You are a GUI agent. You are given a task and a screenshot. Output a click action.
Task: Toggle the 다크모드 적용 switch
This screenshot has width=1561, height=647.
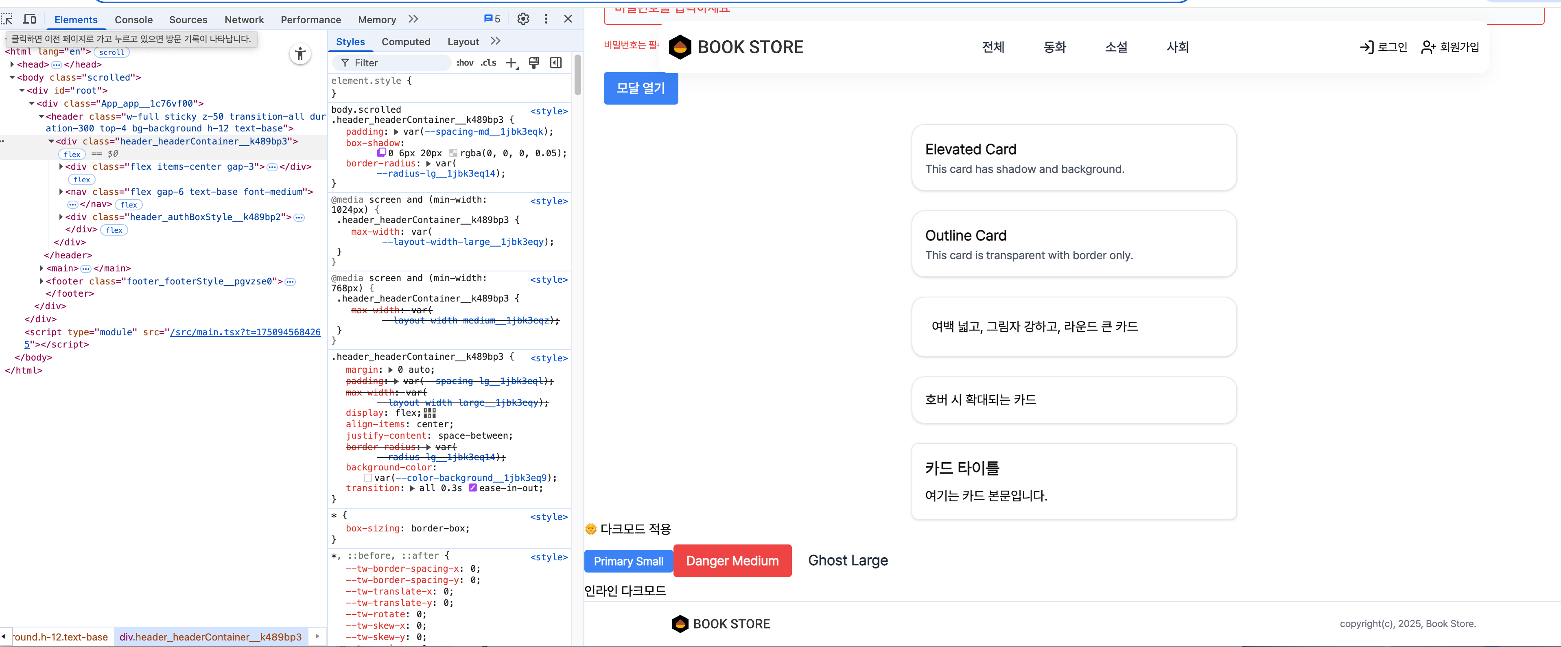point(628,529)
